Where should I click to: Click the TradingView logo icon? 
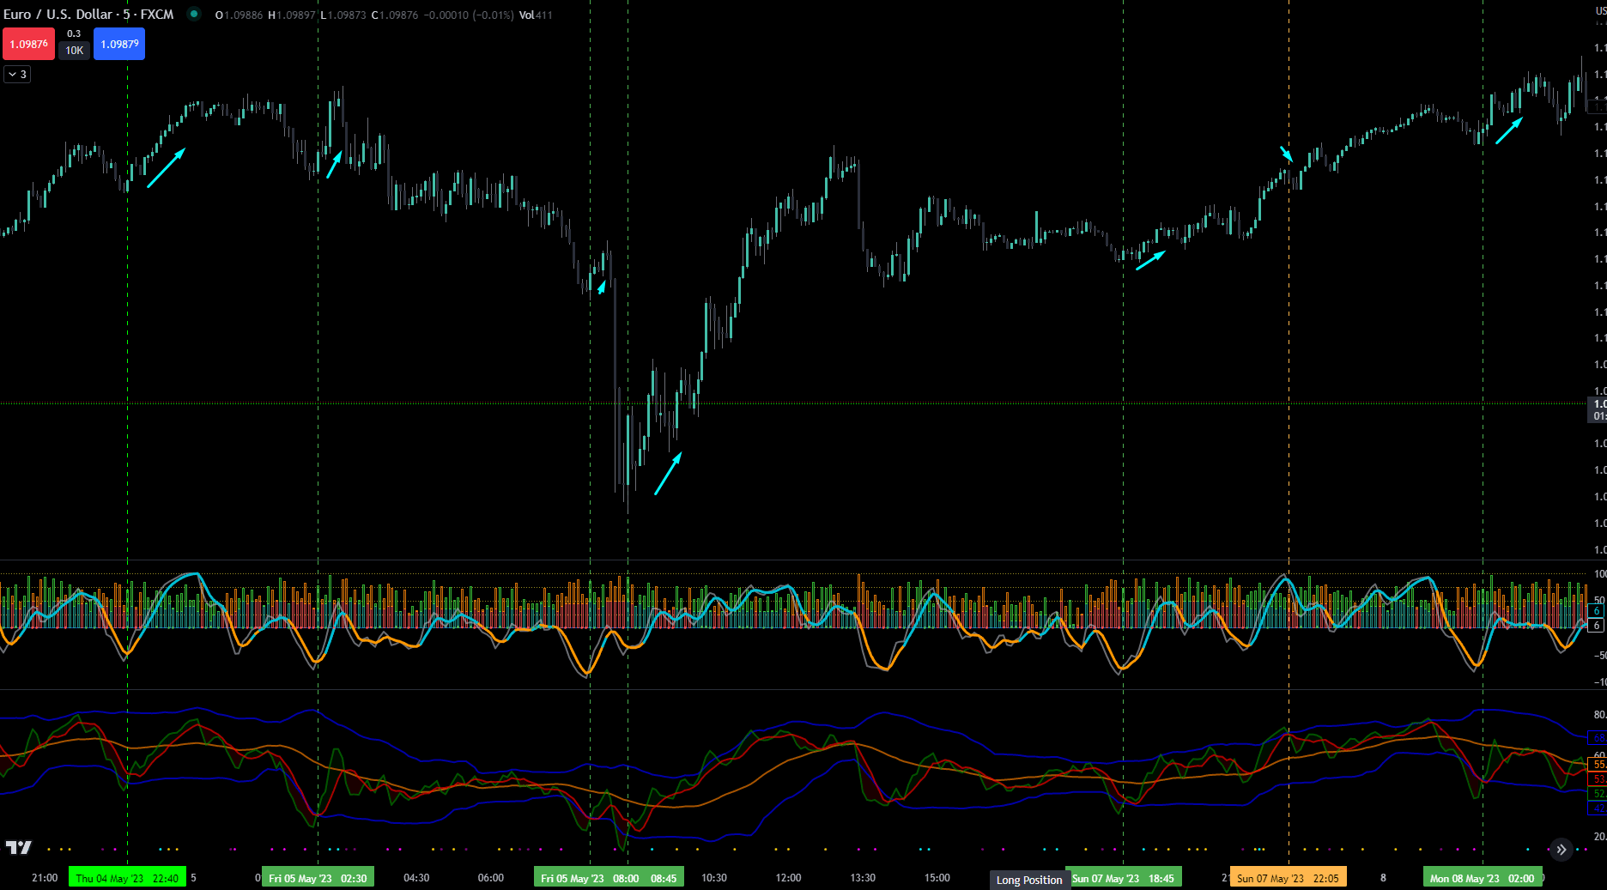(18, 848)
